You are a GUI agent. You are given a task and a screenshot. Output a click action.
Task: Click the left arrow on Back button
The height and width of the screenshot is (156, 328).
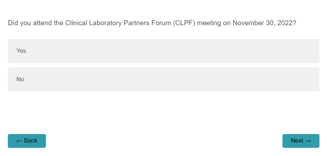19,141
